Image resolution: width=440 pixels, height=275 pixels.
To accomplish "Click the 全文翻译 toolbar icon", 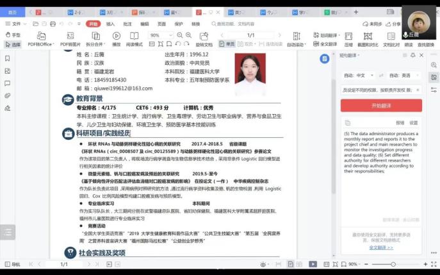I will [325, 44].
